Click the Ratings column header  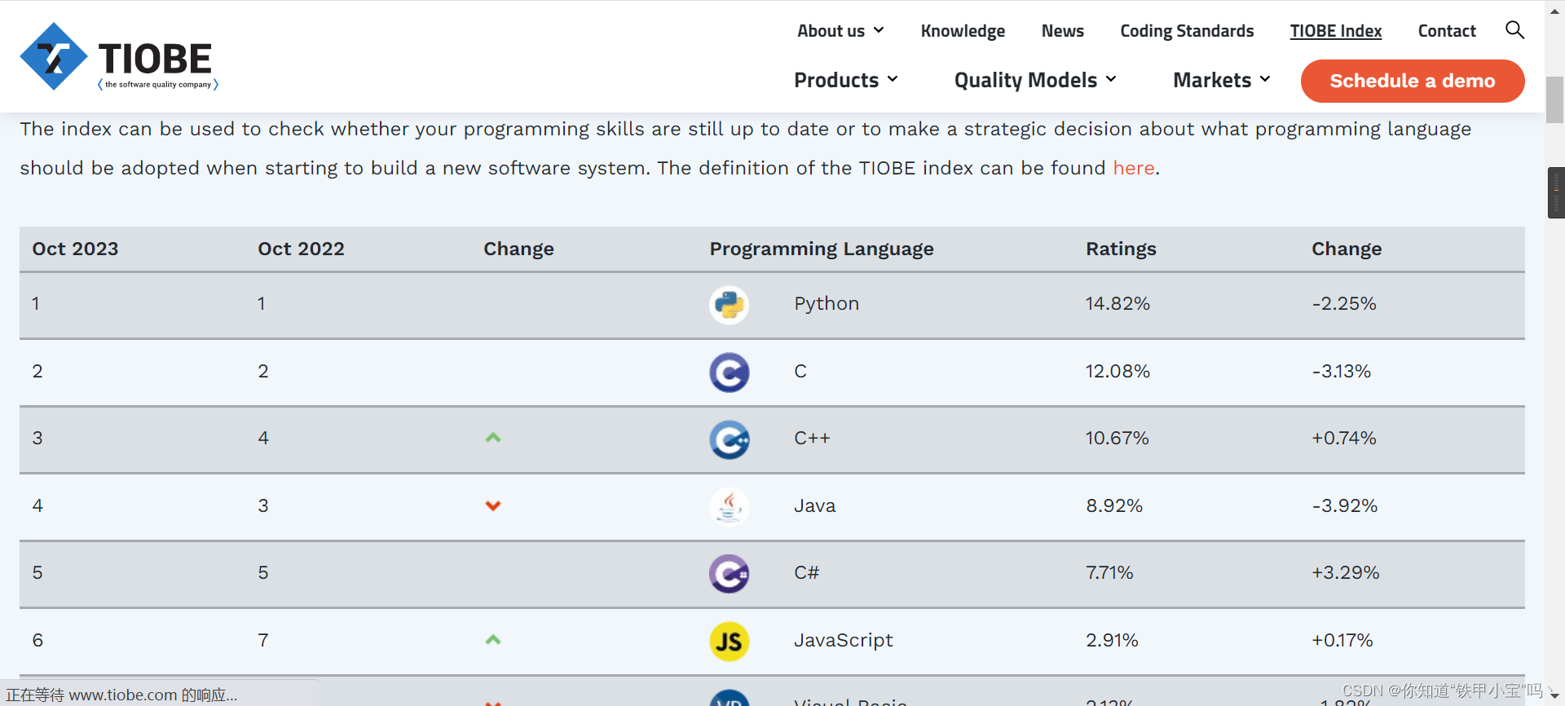(1121, 249)
